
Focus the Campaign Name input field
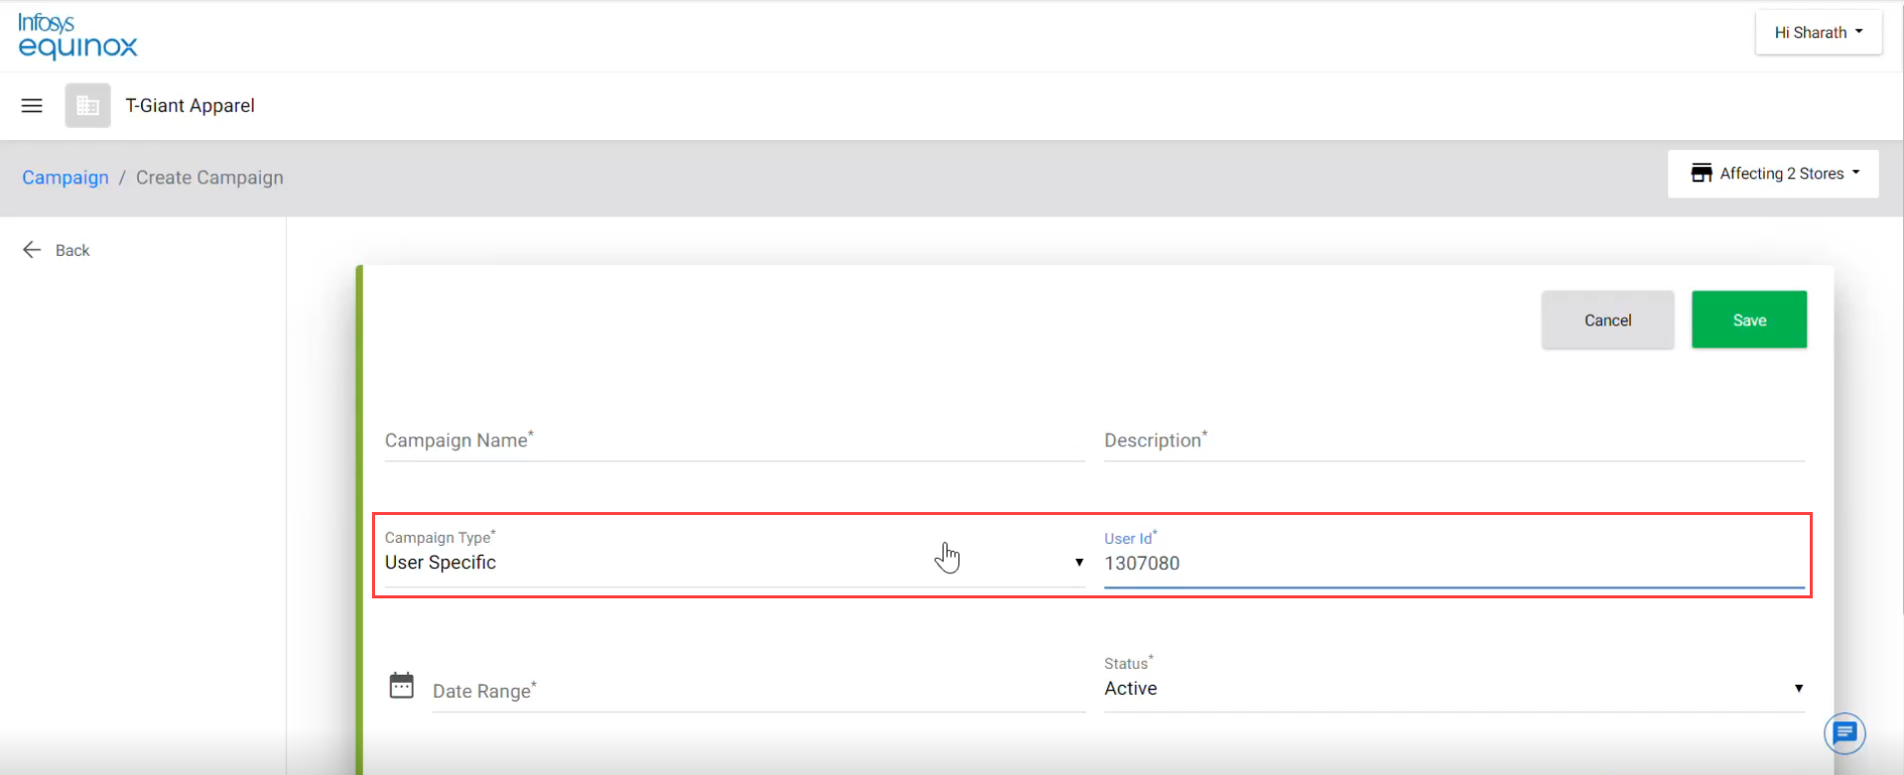[x=733, y=441]
